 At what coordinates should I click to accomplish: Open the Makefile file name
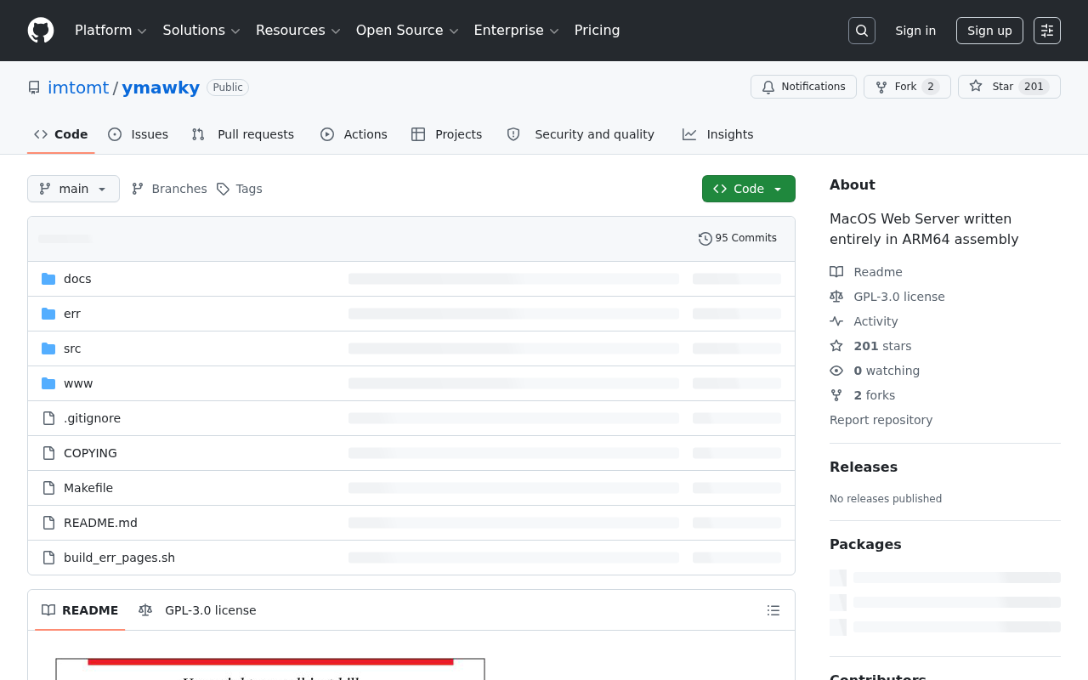click(88, 488)
